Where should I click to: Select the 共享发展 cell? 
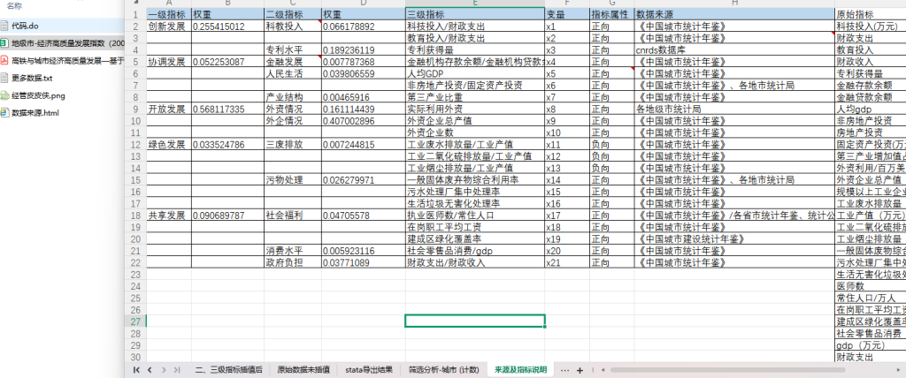pos(169,215)
